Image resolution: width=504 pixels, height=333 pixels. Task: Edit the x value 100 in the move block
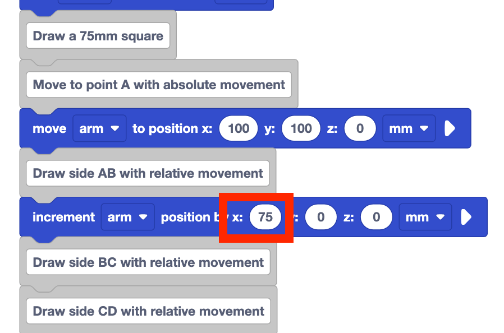238,128
